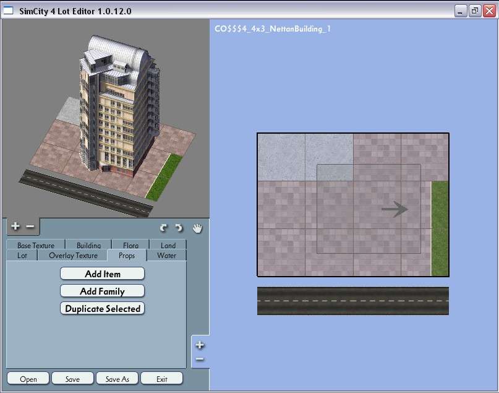Minimize the Lot Editor window

(x=460, y=11)
